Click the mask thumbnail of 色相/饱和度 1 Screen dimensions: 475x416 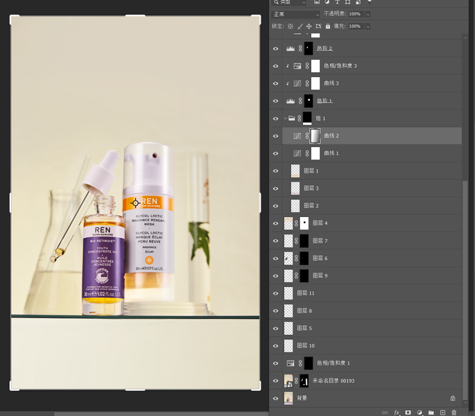309,363
